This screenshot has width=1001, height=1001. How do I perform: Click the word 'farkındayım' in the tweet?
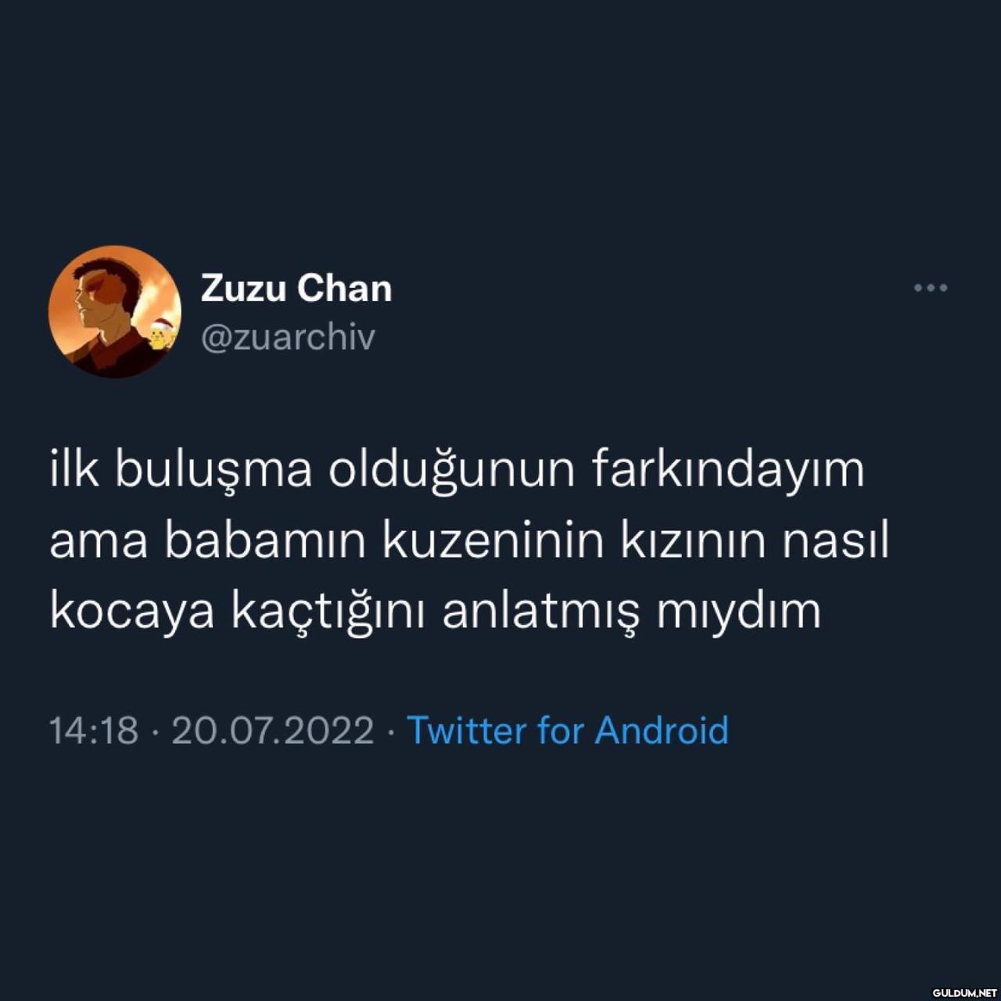[728, 471]
